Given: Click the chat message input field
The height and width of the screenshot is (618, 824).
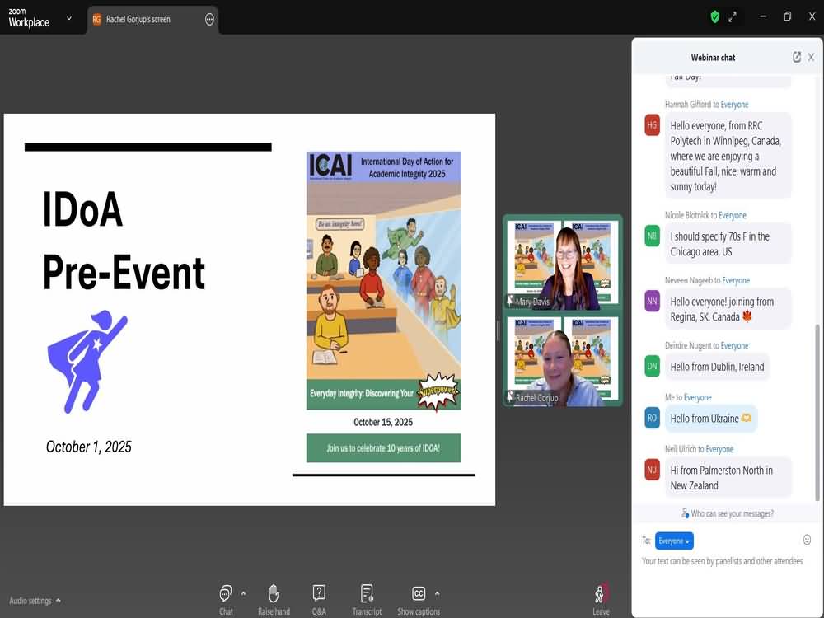Looking at the screenshot, I should (722, 561).
